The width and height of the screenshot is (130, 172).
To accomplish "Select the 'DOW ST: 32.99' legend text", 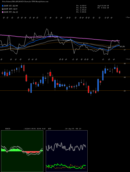I will pyautogui.click(x=11, y=6).
